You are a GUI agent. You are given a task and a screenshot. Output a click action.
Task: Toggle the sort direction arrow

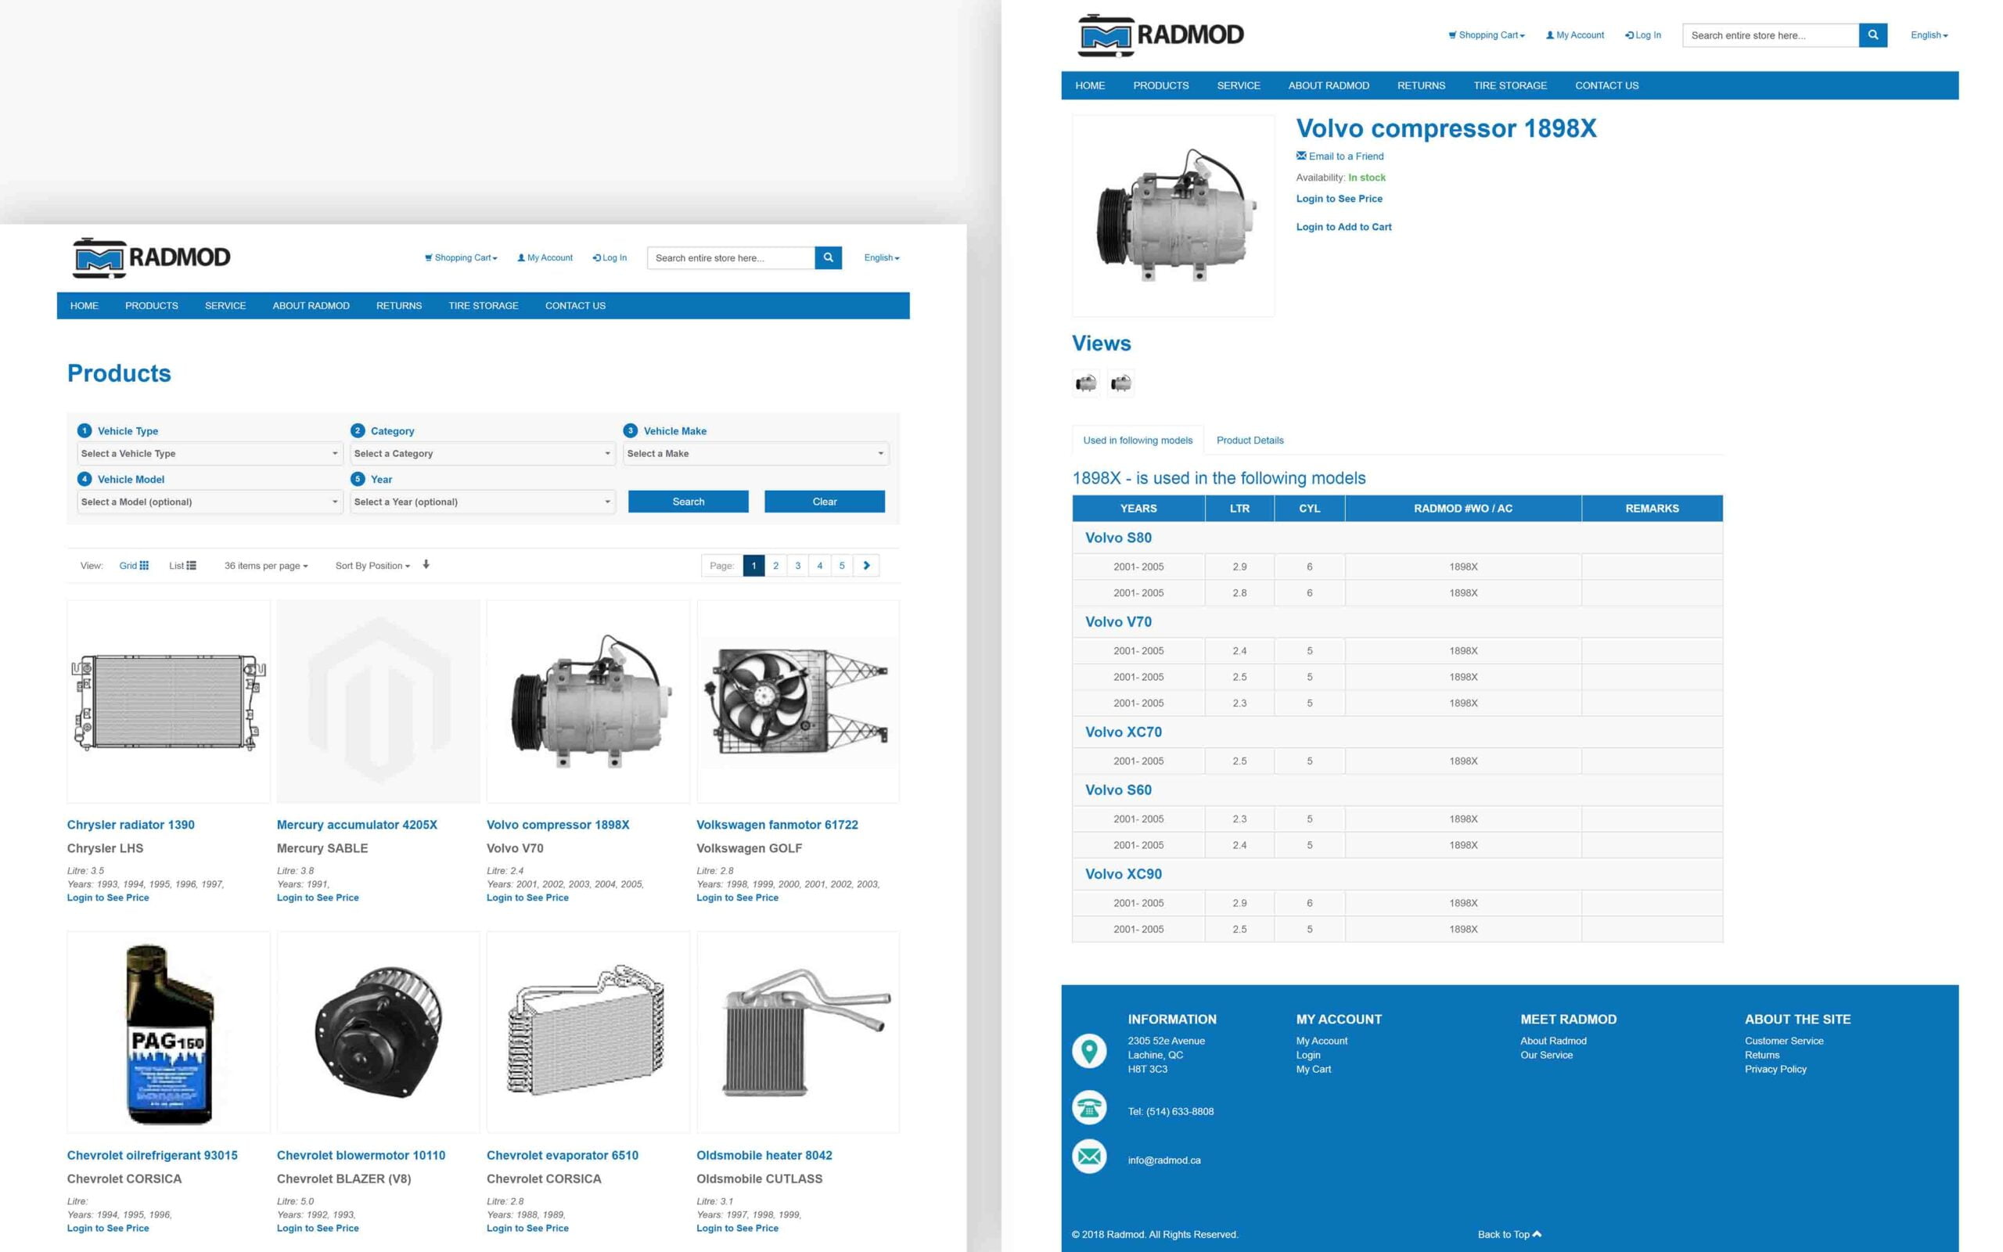click(426, 565)
